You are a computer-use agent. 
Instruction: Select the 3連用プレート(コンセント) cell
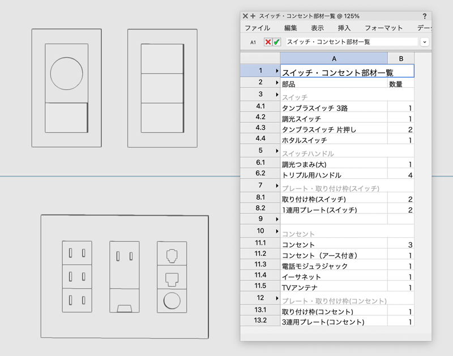pos(334,321)
